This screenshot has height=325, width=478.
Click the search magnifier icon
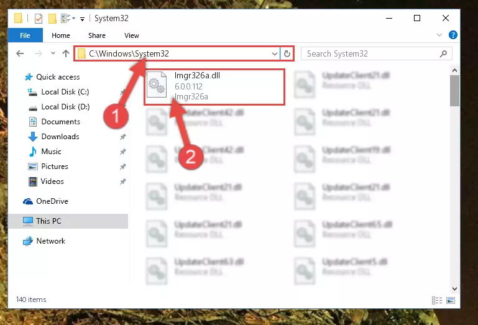(444, 53)
